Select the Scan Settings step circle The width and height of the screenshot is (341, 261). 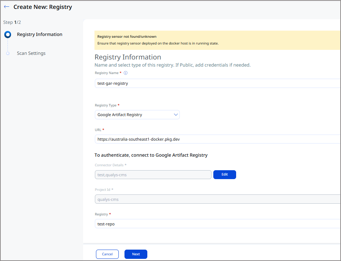coord(8,53)
